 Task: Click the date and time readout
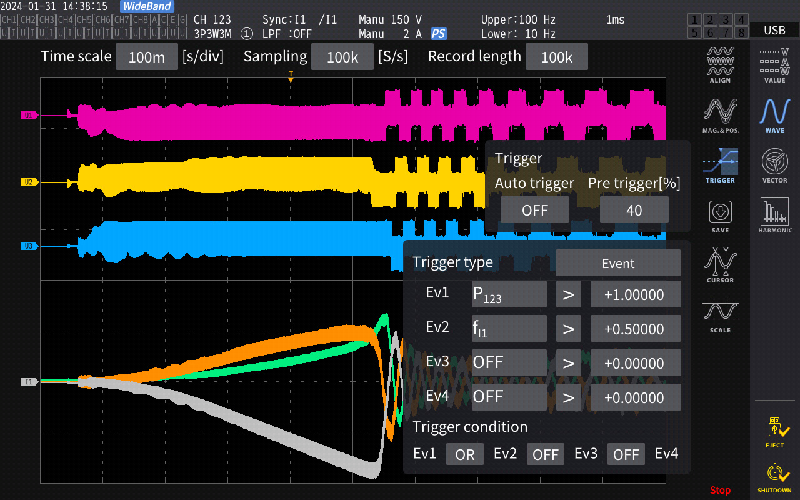point(54,6)
